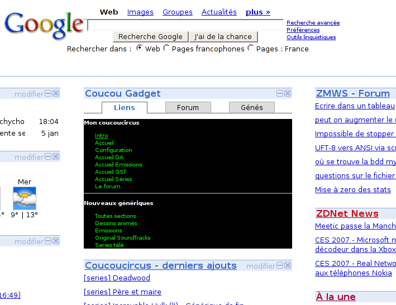Open the où se trouve la bdd thread
This screenshot has width=396, height=305.
click(x=355, y=161)
